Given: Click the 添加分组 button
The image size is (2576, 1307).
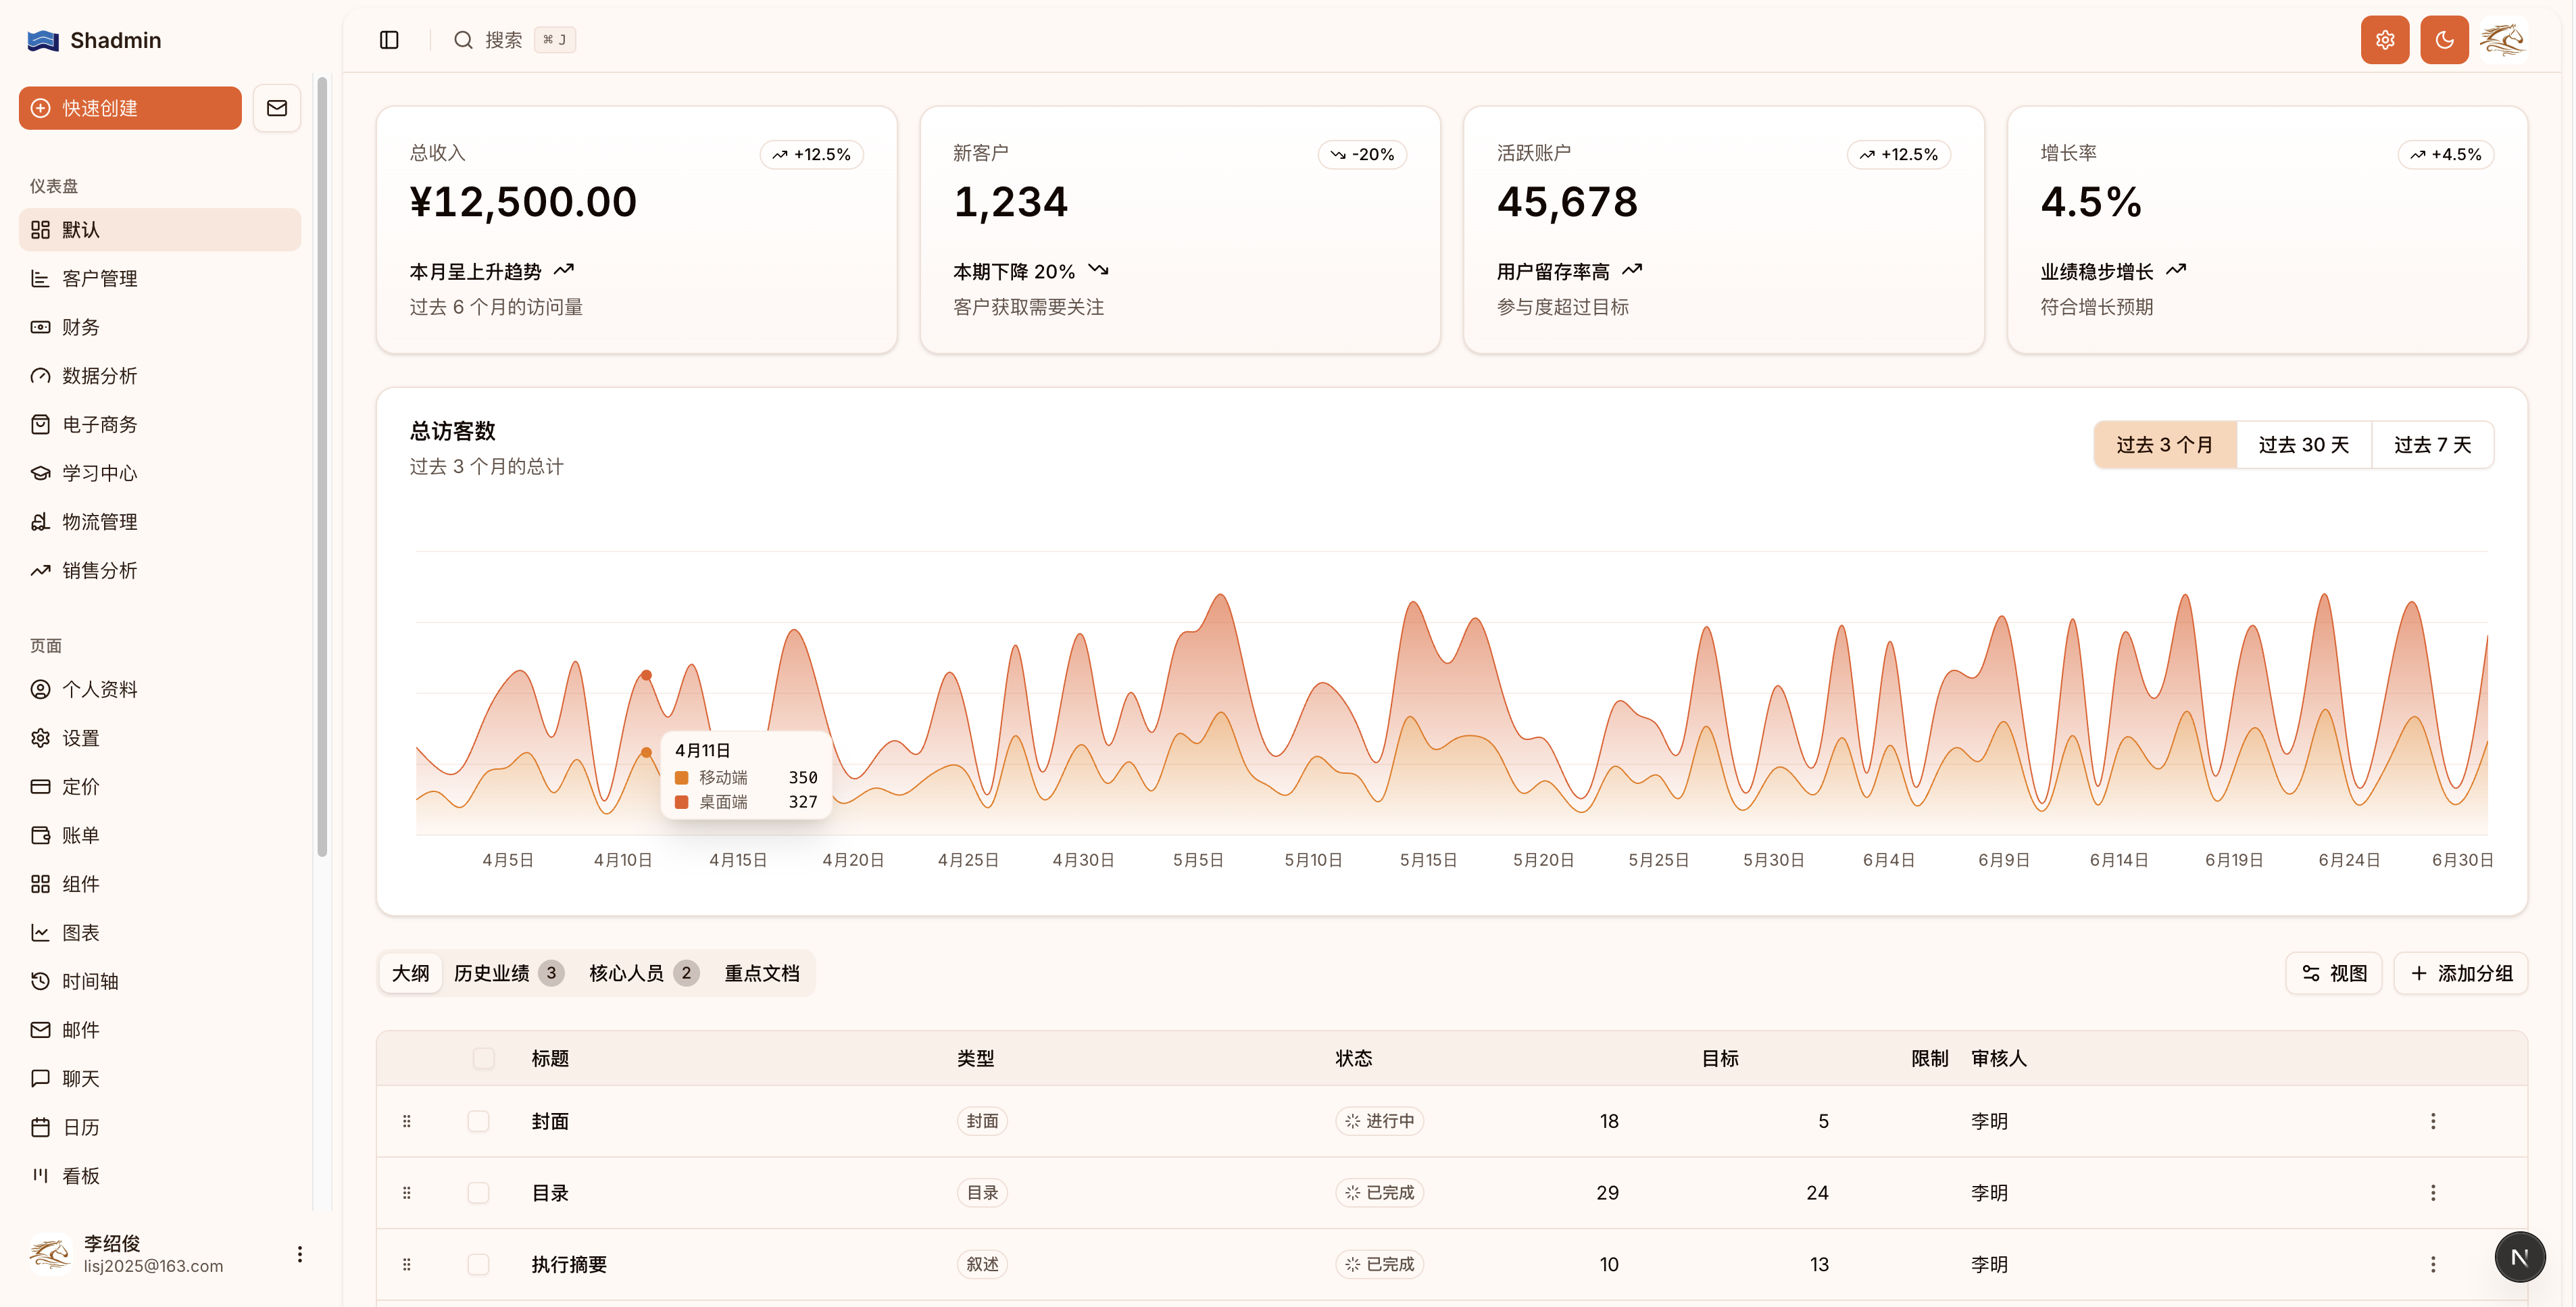Looking at the screenshot, I should pos(2460,973).
